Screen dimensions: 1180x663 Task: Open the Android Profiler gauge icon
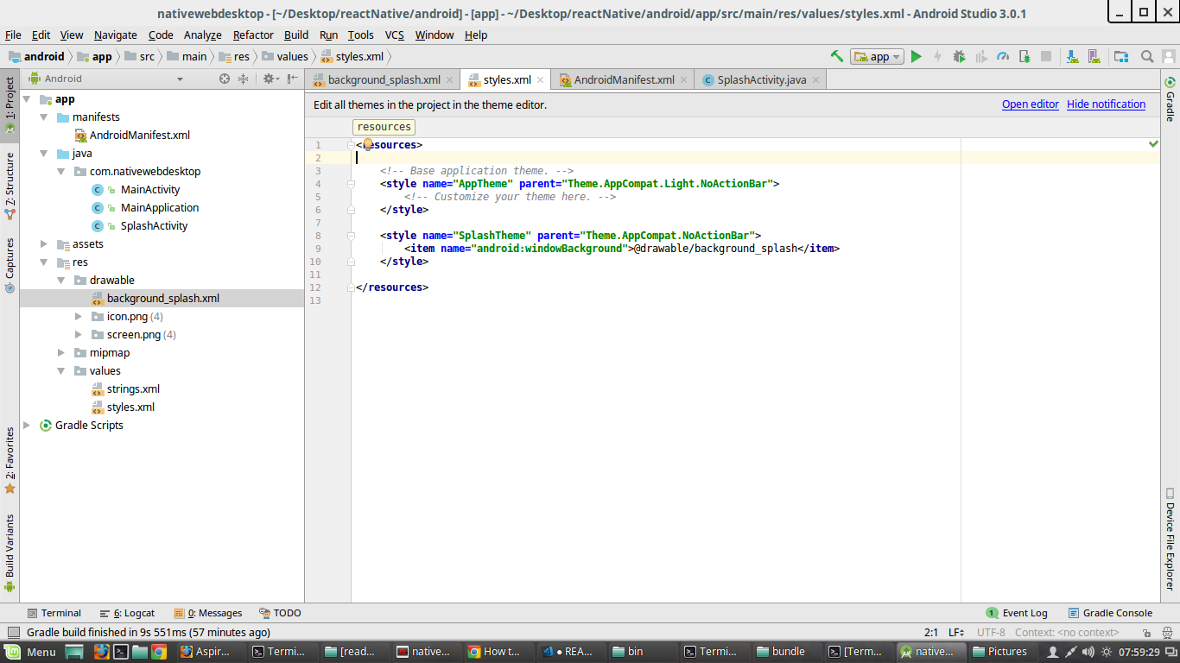1003,56
